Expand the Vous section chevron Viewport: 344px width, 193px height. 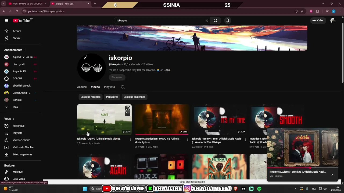(14, 119)
